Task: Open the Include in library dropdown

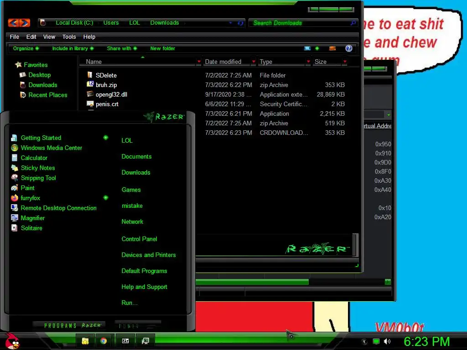Action: [73, 48]
